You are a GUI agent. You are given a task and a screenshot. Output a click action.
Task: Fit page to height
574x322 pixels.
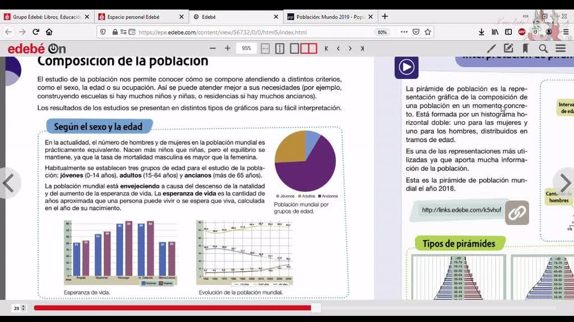point(280,49)
